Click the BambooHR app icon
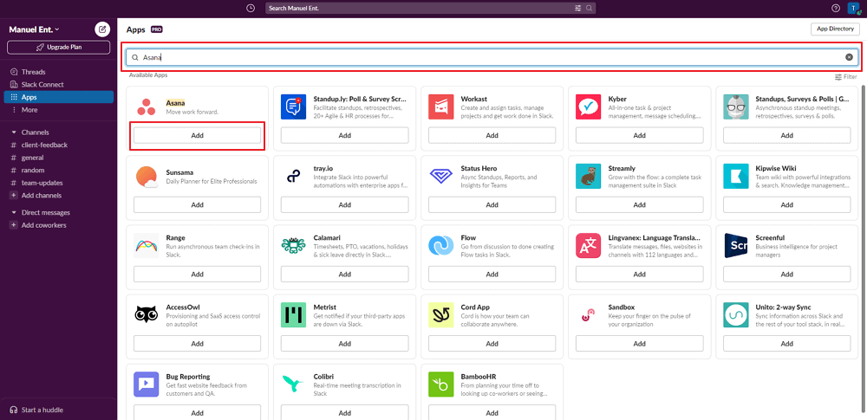Image resolution: width=867 pixels, height=420 pixels. coord(441,384)
